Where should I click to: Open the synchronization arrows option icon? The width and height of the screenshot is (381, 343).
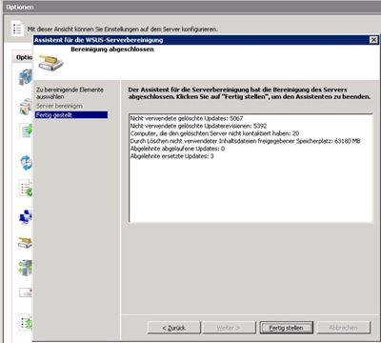(26, 163)
